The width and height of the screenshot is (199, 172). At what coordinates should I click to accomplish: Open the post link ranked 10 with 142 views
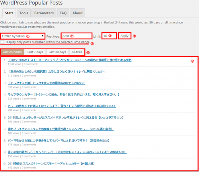[52, 164]
